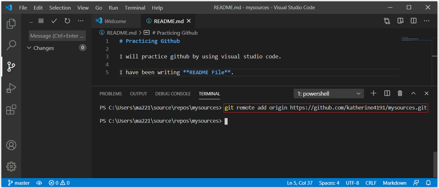
Task: Kill terminal with the trash icon
Action: tap(400, 93)
